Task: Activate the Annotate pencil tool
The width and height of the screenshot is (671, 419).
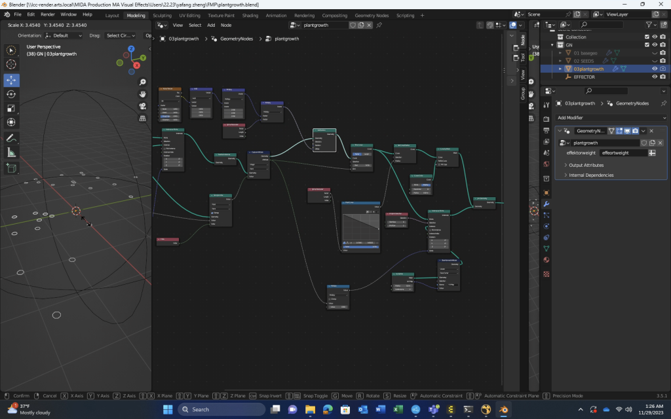Action: [12, 138]
